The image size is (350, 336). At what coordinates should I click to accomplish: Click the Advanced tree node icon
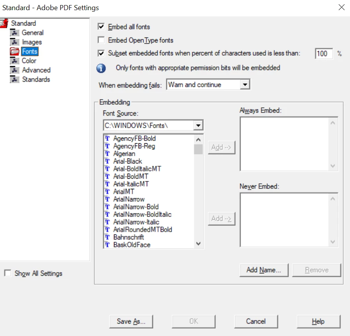pos(14,70)
